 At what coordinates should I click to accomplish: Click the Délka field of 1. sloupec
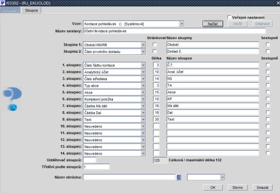[156, 65]
